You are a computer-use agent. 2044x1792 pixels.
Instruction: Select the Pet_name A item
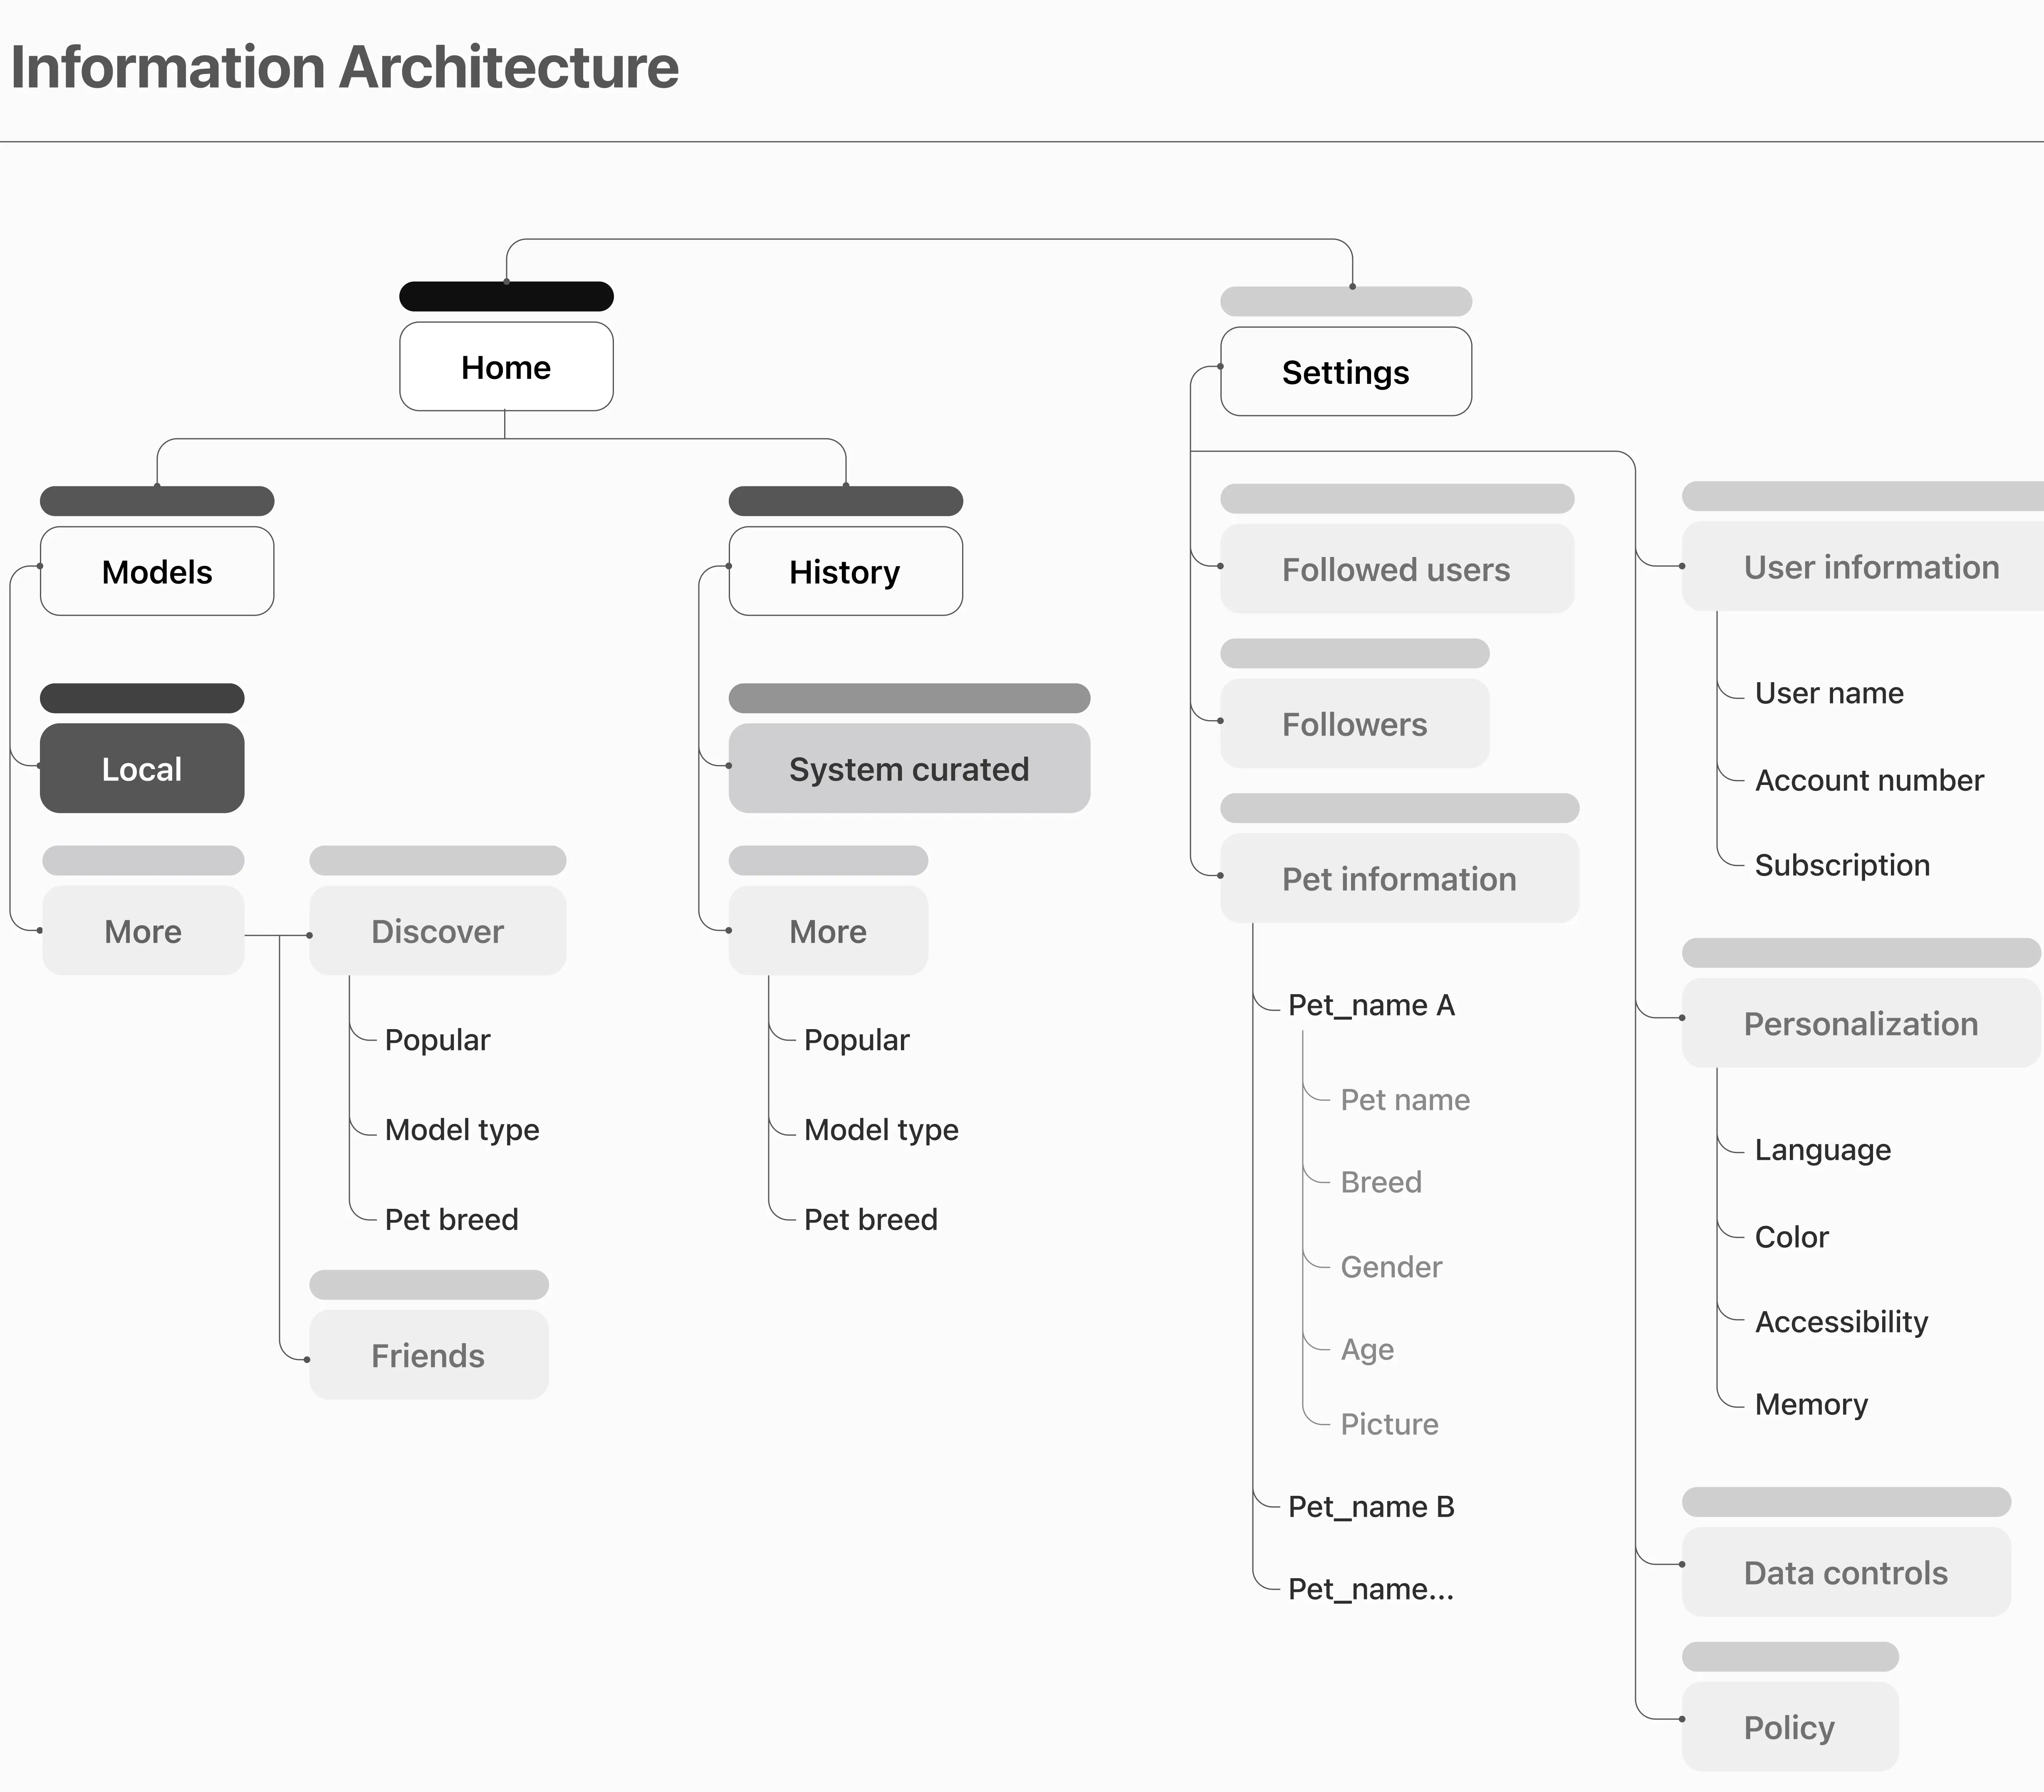[x=1371, y=1005]
